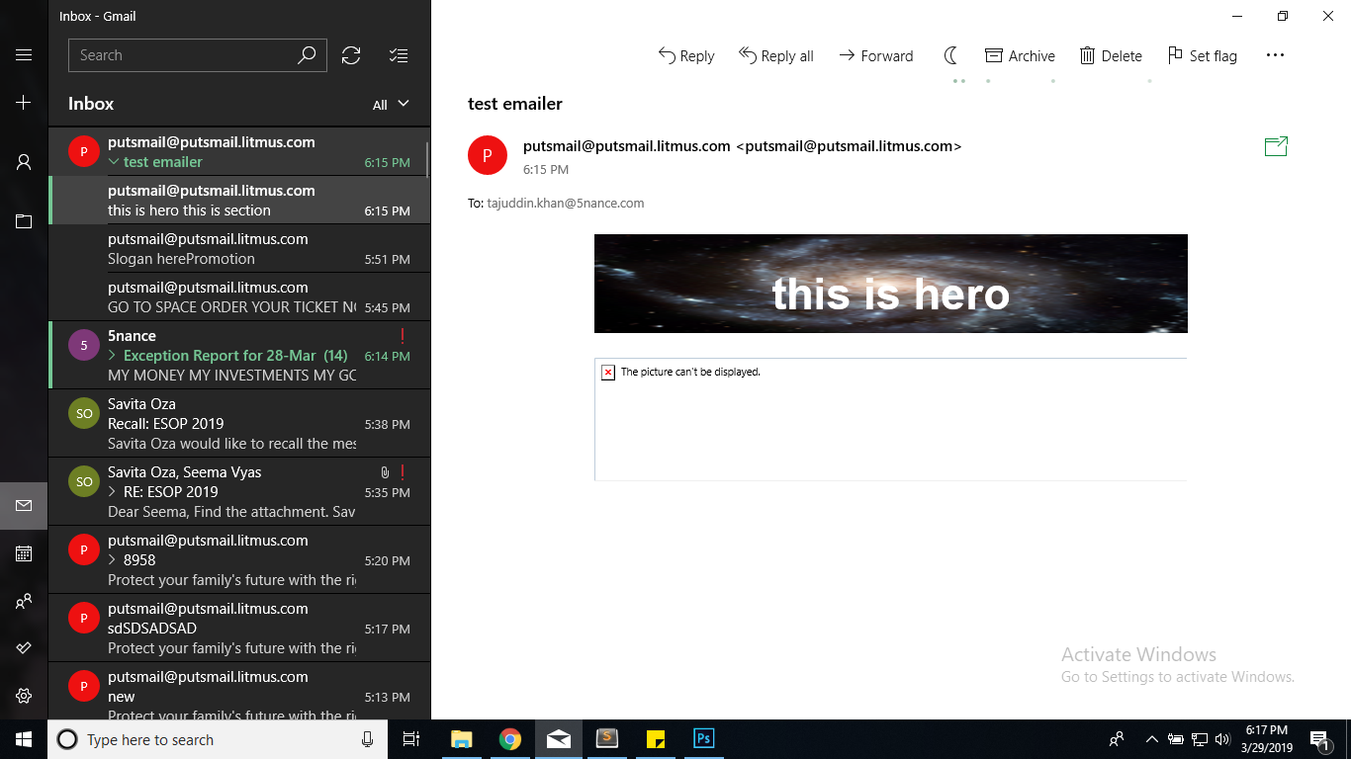Click the broken picture placeholder
The width and height of the screenshot is (1351, 759).
890,419
